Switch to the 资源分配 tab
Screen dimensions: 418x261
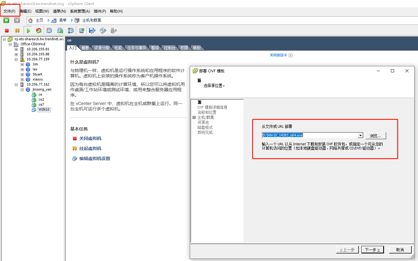pyautogui.click(x=102, y=48)
